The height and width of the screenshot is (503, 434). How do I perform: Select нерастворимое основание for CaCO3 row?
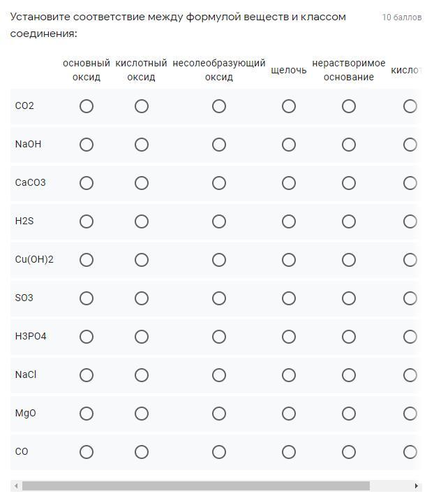coord(349,183)
